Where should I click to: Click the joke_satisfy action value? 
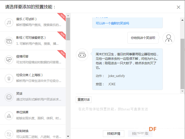pos(117,76)
